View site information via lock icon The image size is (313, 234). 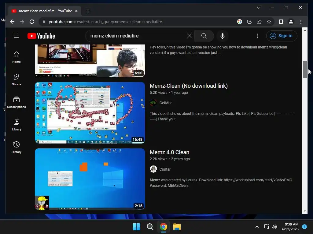point(44,22)
